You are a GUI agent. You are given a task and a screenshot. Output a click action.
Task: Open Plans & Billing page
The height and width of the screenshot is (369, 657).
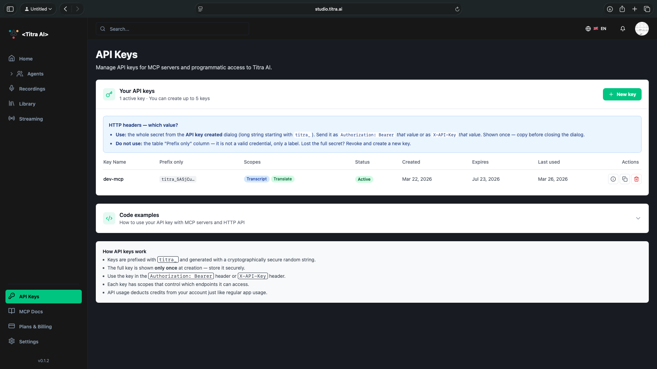pos(43,327)
